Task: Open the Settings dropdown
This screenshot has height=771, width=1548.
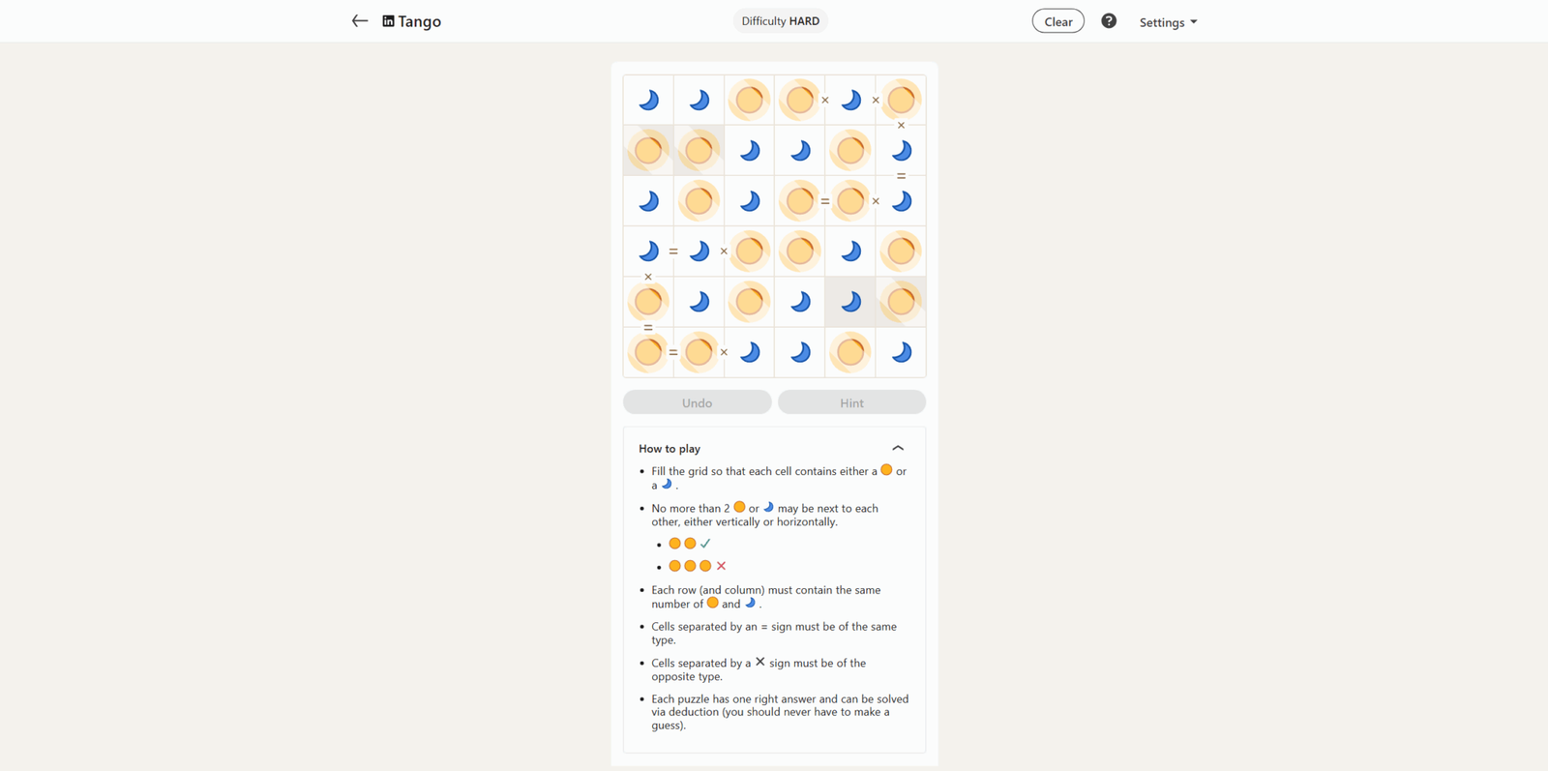Action: pyautogui.click(x=1168, y=21)
